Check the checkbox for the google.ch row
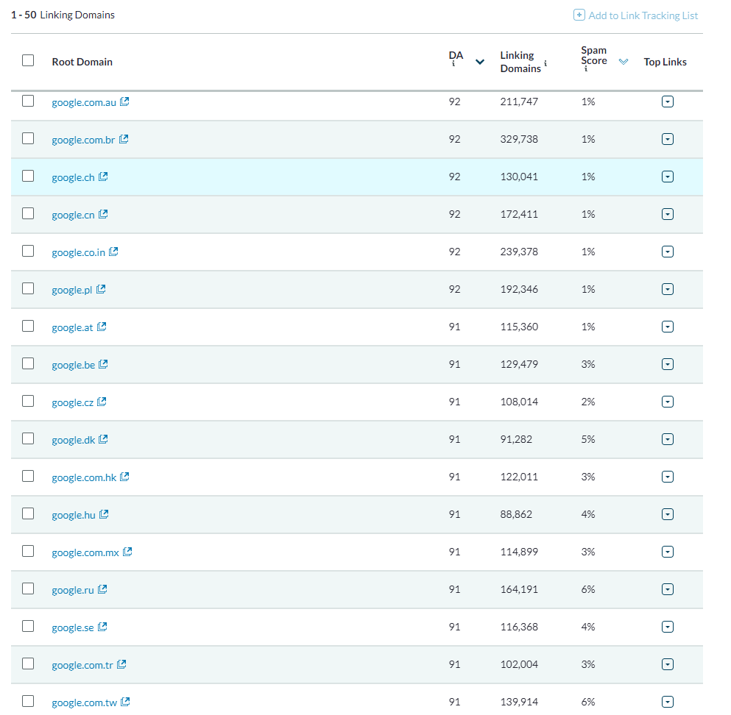This screenshot has width=731, height=715. [28, 176]
